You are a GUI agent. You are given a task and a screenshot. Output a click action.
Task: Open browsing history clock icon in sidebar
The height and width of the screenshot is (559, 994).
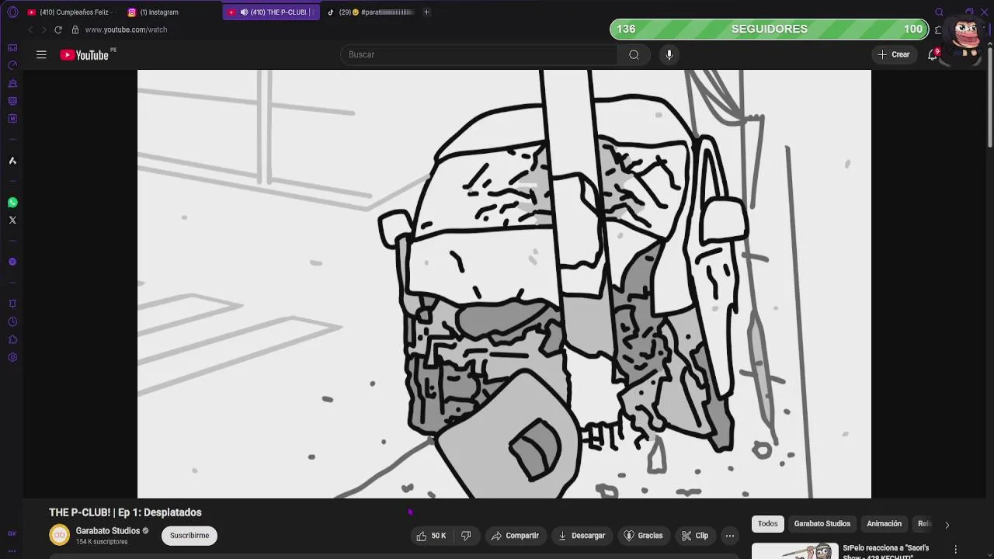(12, 321)
